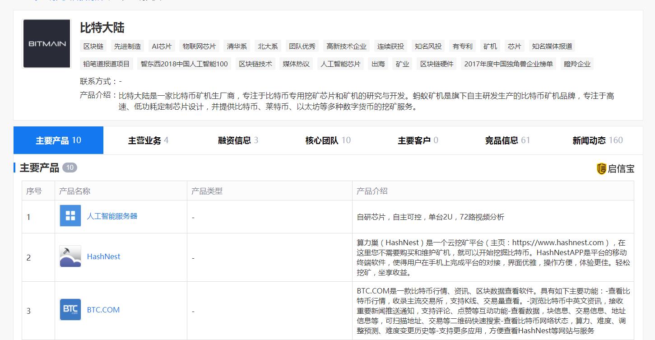Click the 比特大陆 company name heading
Viewport: 655px width, 340px height.
pos(102,28)
